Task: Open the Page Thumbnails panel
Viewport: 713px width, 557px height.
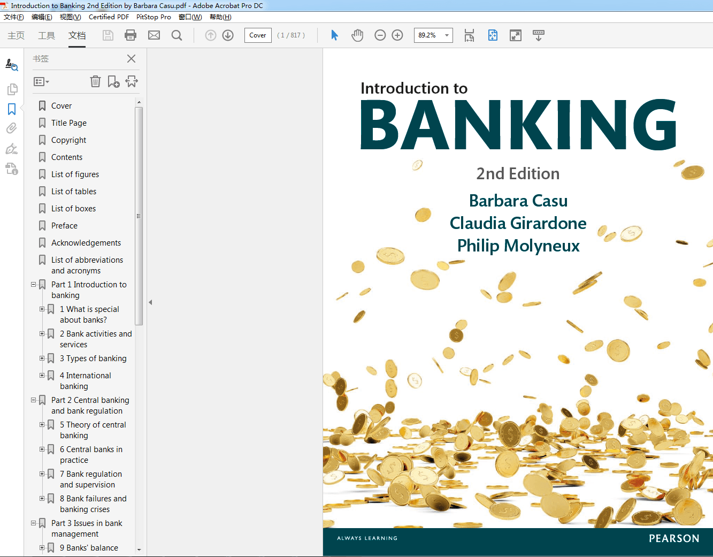Action: pyautogui.click(x=12, y=89)
